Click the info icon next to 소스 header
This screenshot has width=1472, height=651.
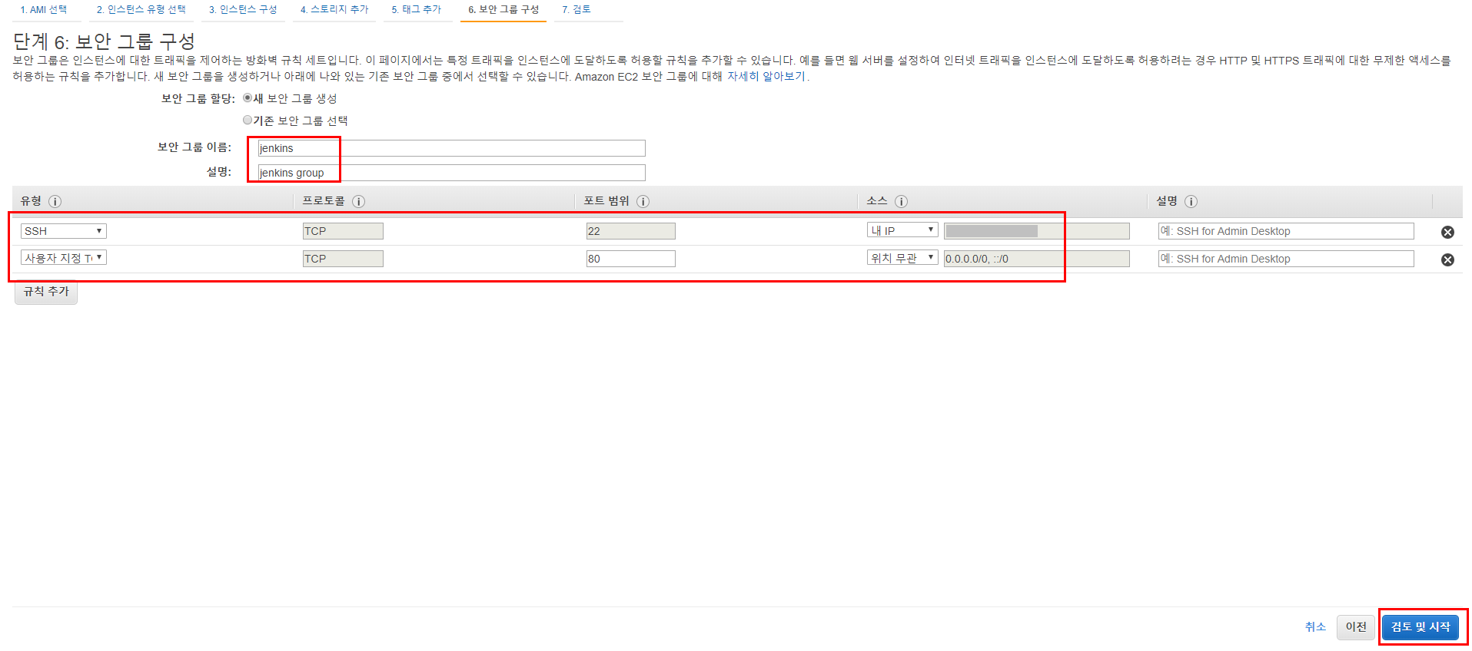click(x=901, y=201)
